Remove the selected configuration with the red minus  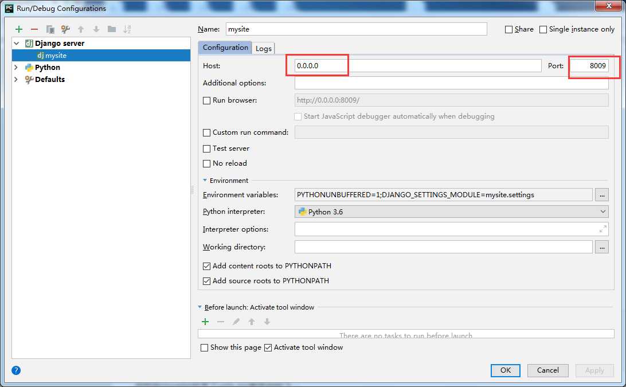[x=34, y=29]
